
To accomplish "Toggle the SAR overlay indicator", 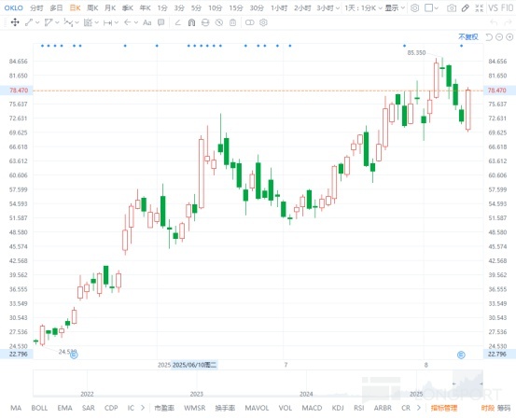I will coord(89,408).
